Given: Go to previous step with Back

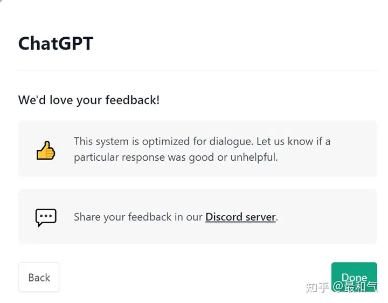Looking at the screenshot, I should pyautogui.click(x=39, y=277).
